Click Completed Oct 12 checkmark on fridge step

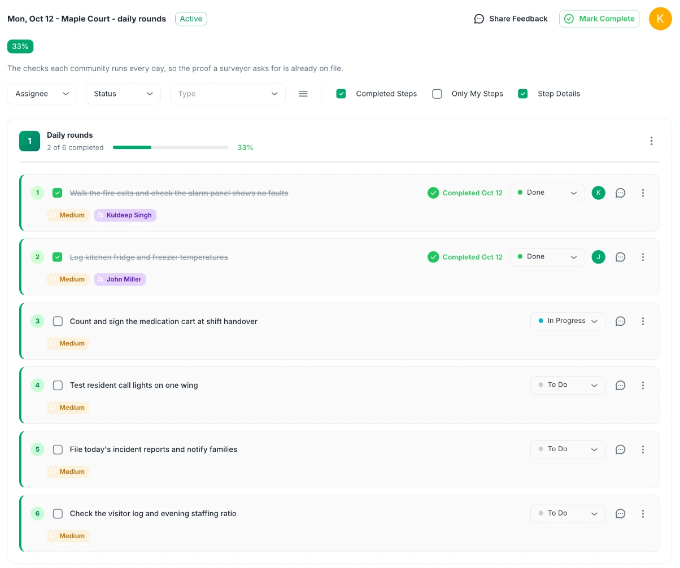pyautogui.click(x=433, y=257)
